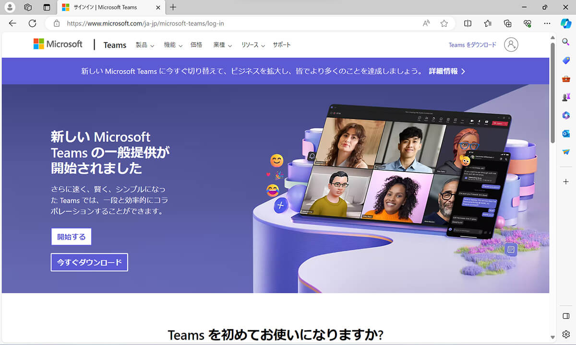Open split screen view icon

(468, 23)
